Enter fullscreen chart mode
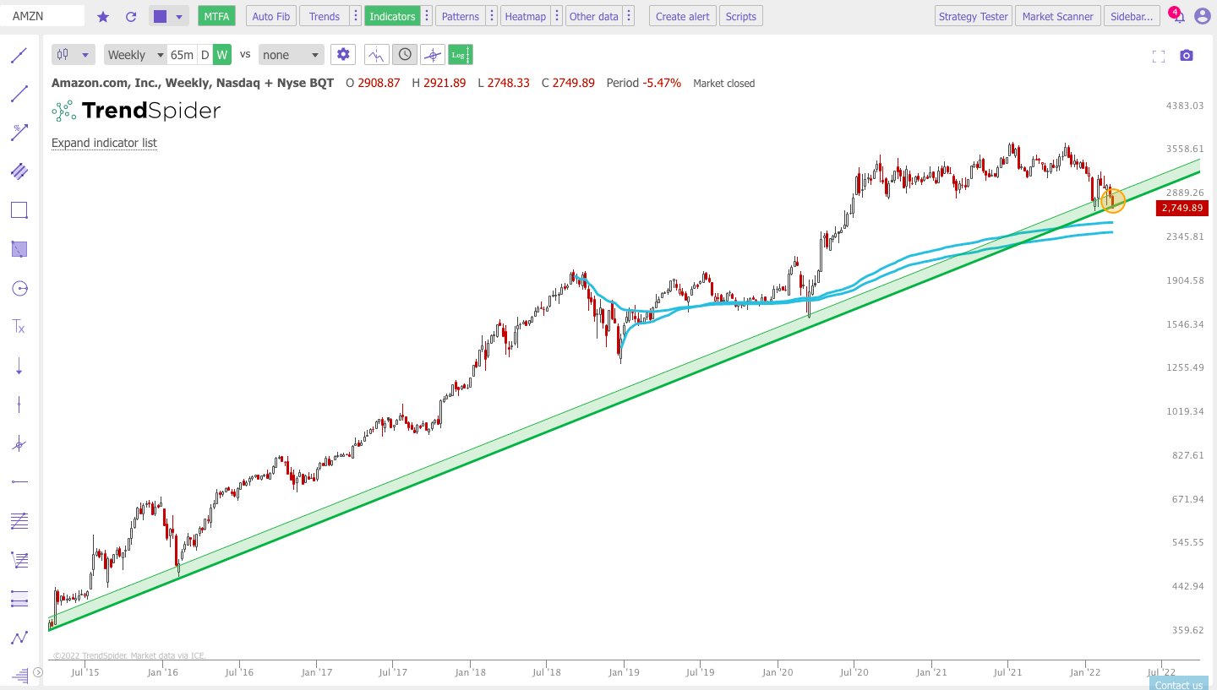Viewport: 1217px width, 690px height. 1159,56
